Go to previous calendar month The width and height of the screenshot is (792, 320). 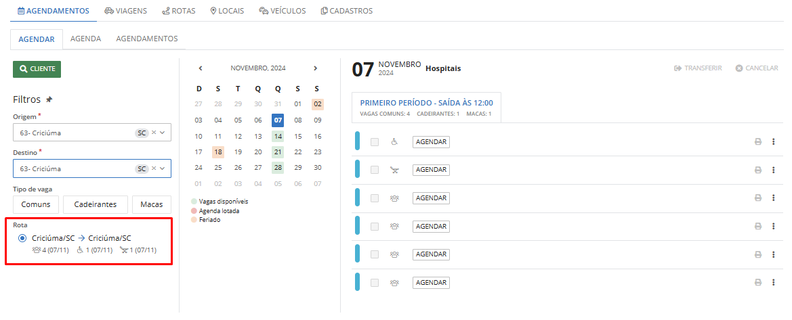pyautogui.click(x=201, y=68)
